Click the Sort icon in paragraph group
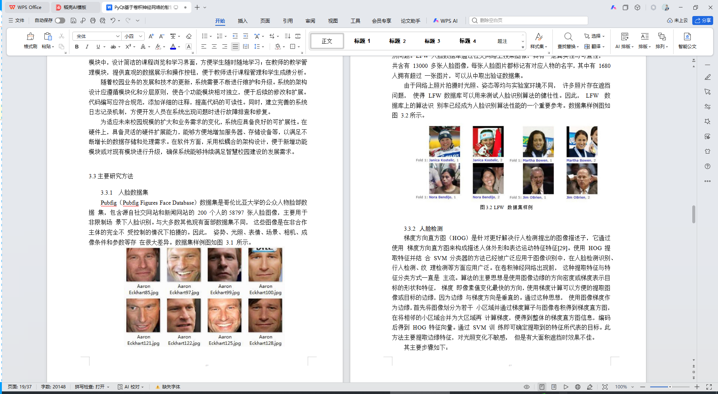Viewport: 718px width, 394px height. (x=287, y=36)
